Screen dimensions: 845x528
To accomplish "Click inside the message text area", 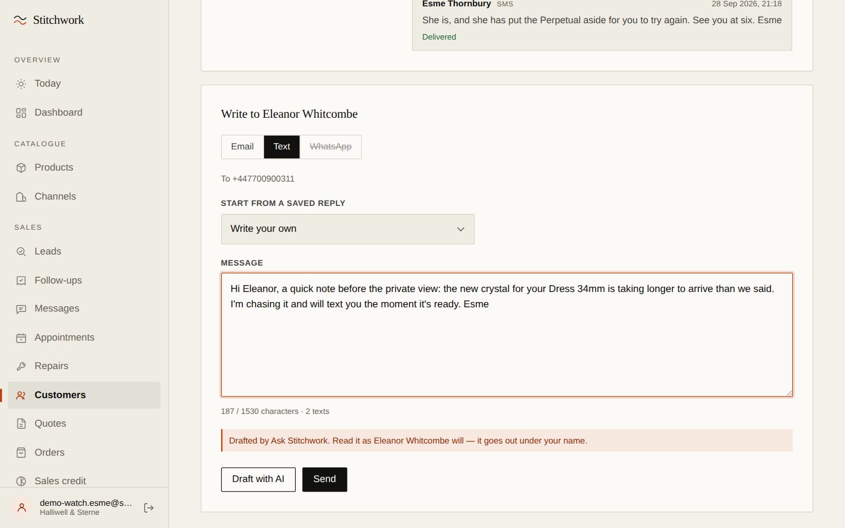I will click(507, 335).
